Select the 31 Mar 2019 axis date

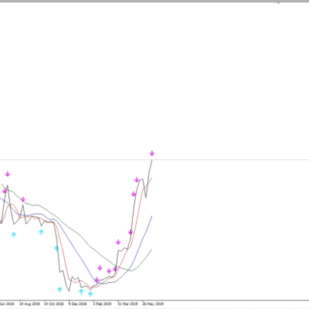coord(127,304)
